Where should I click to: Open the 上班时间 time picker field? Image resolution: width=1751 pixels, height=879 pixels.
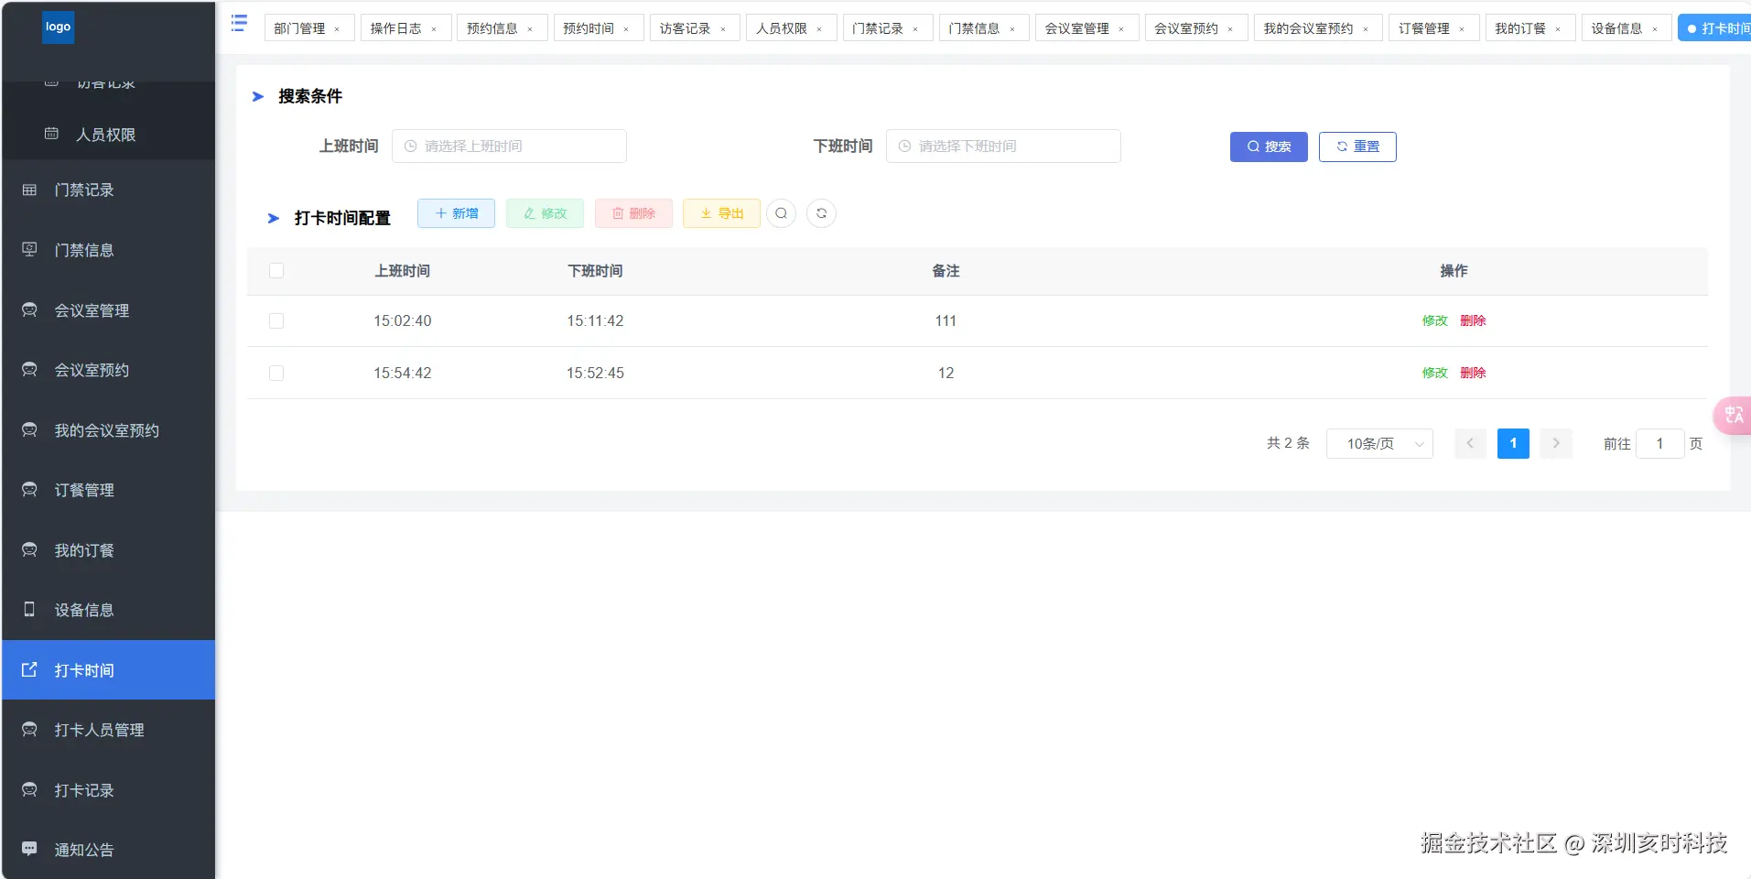click(509, 146)
